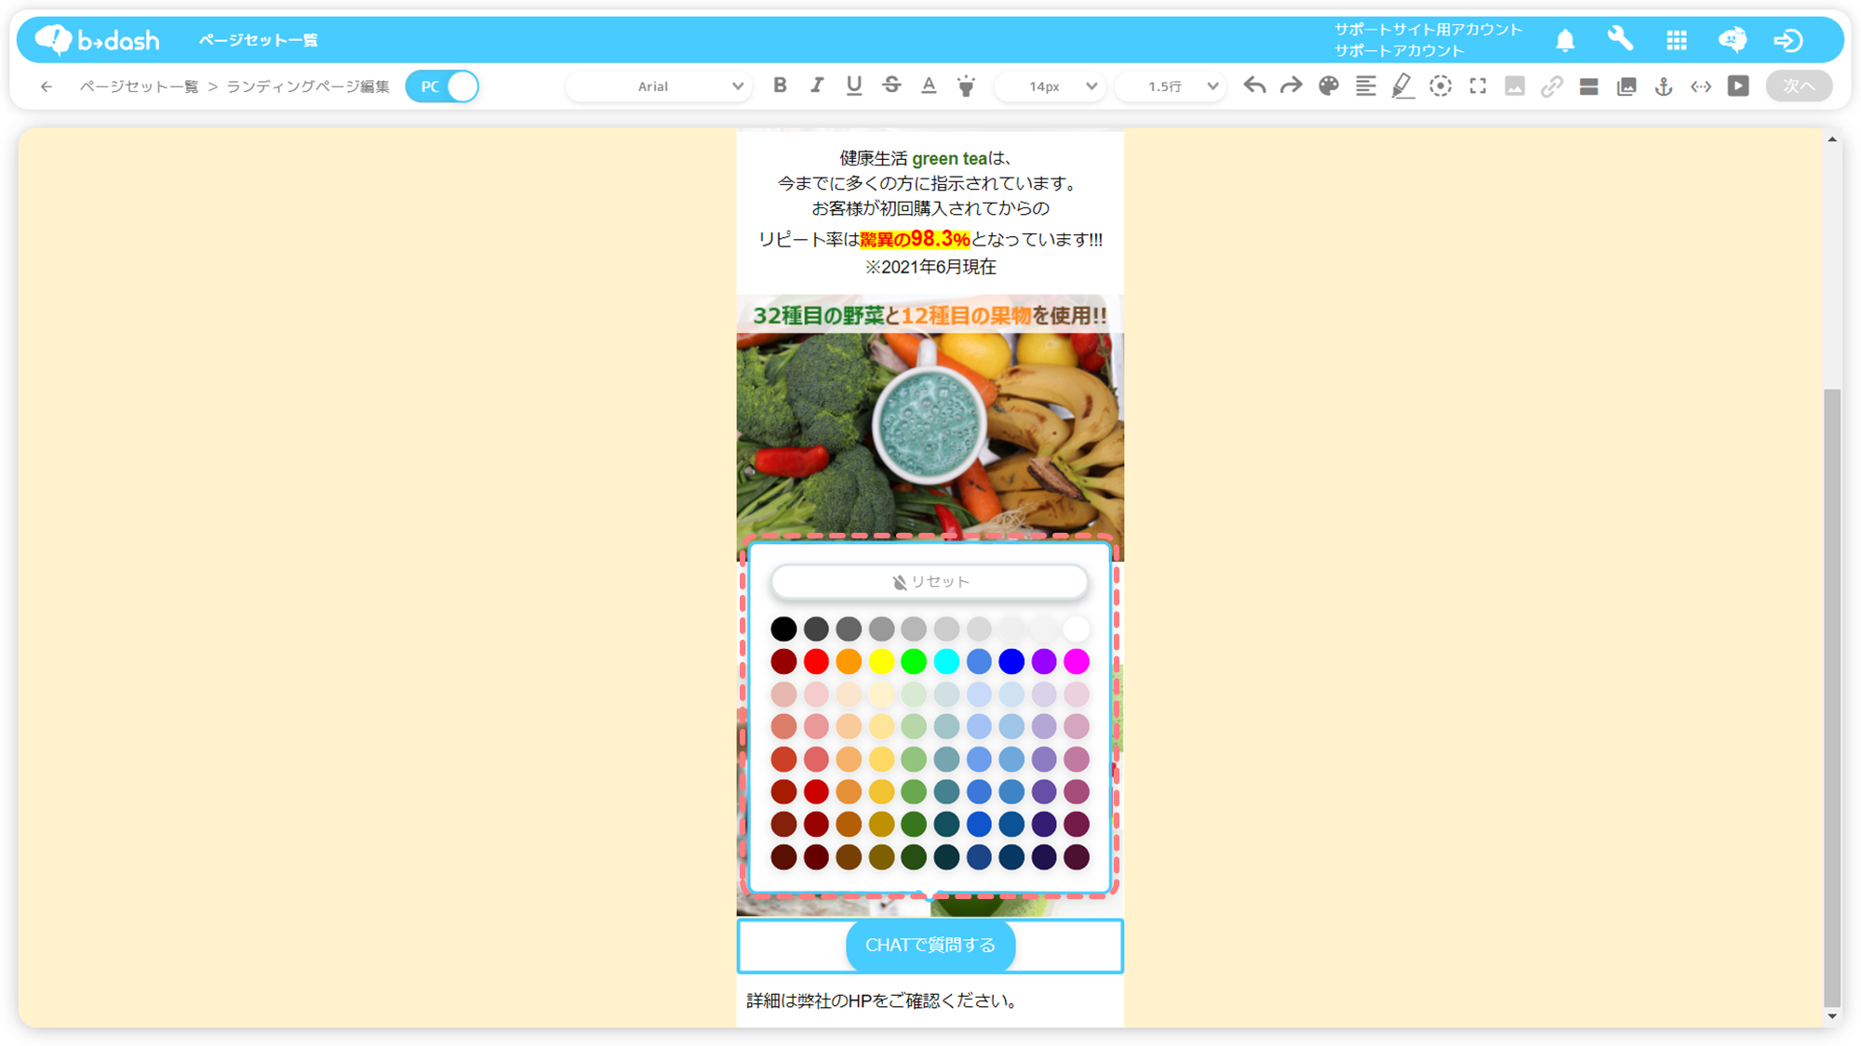Pick the bright orange swatch

[849, 662]
